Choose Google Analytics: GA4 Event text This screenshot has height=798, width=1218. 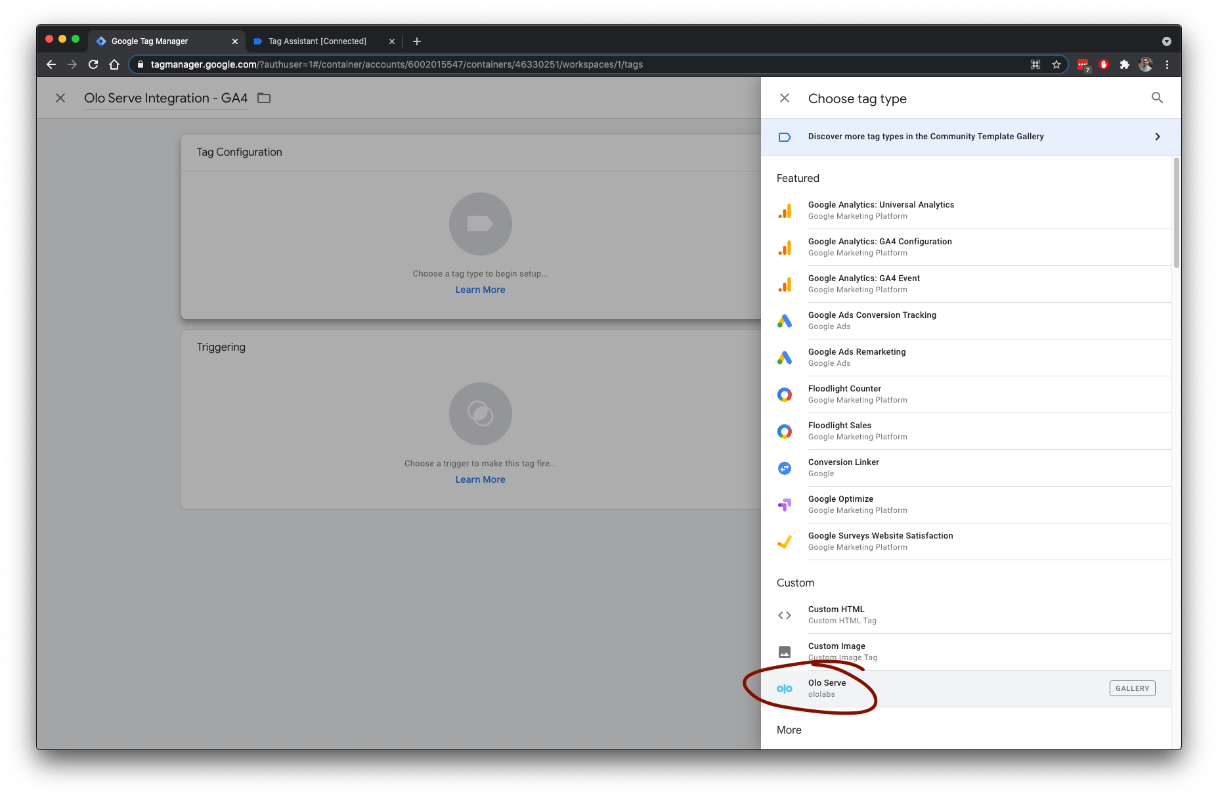864,278
